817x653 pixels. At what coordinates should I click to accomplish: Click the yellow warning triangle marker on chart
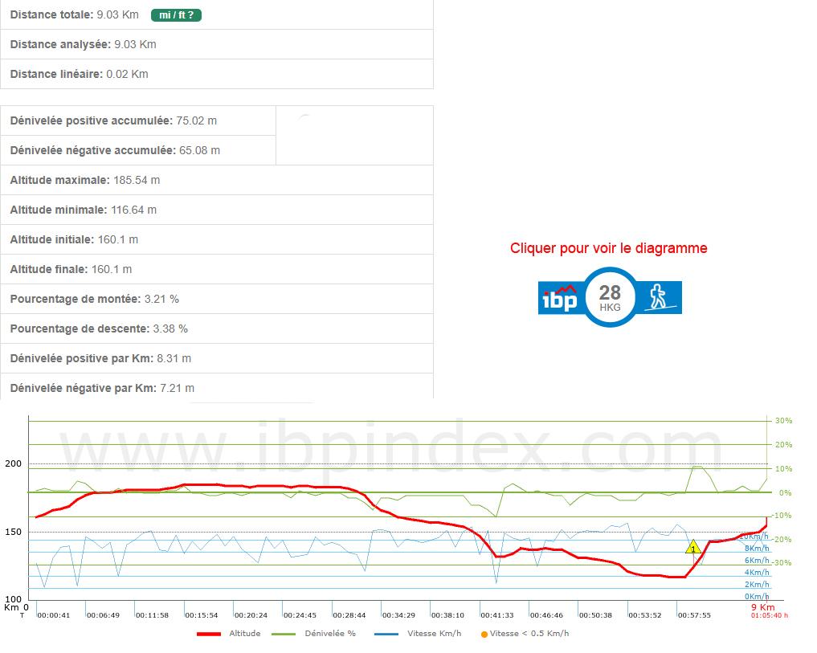(693, 547)
